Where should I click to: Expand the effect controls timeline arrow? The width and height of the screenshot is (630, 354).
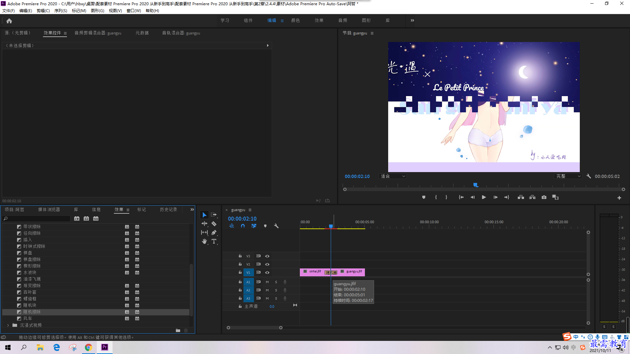coord(268,46)
